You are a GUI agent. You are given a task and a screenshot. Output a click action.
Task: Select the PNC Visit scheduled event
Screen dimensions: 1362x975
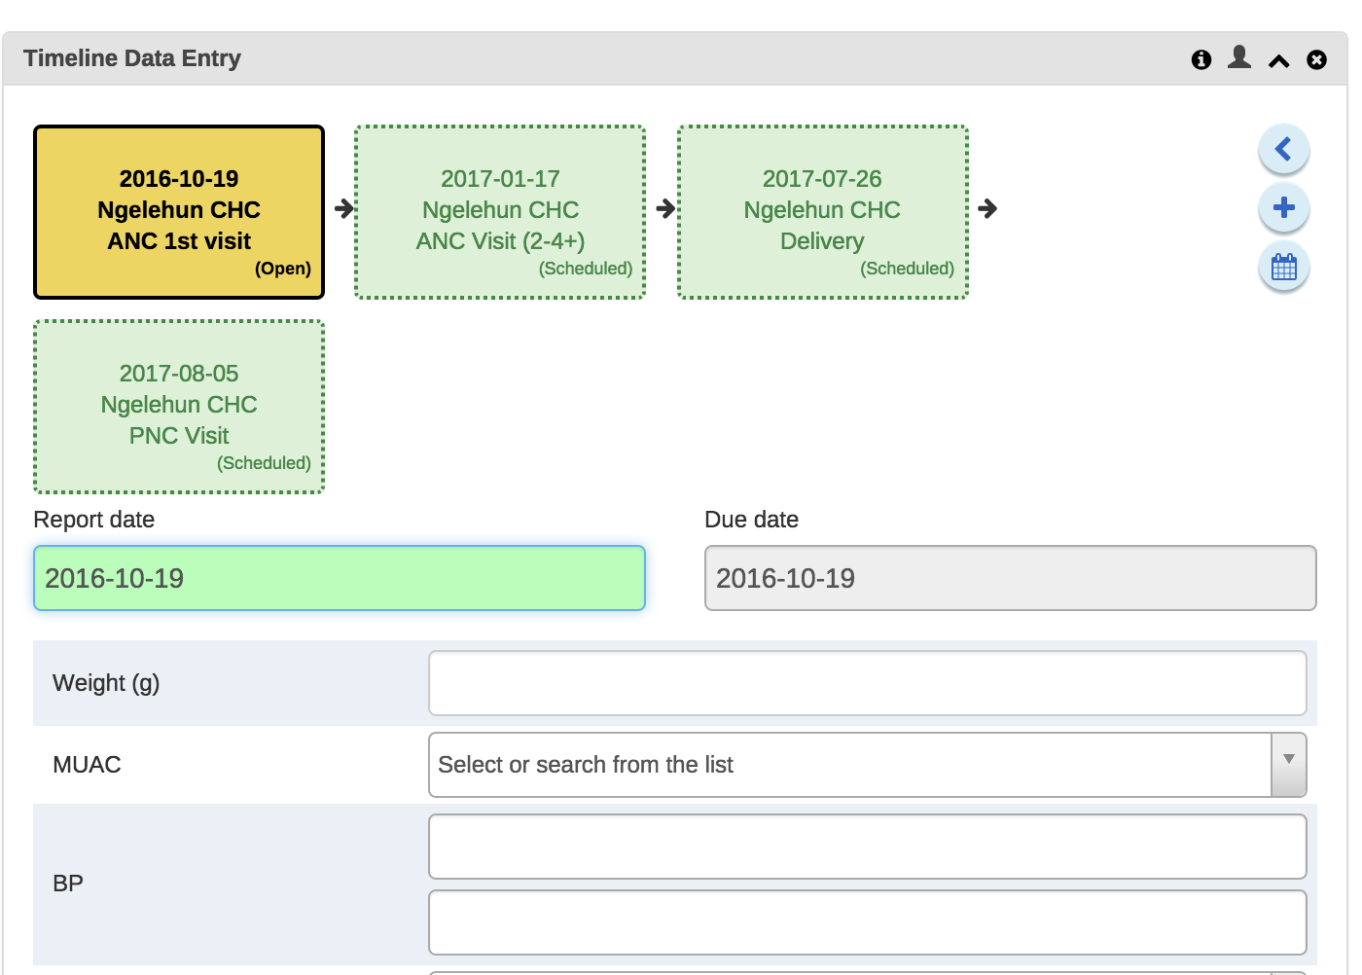click(179, 407)
